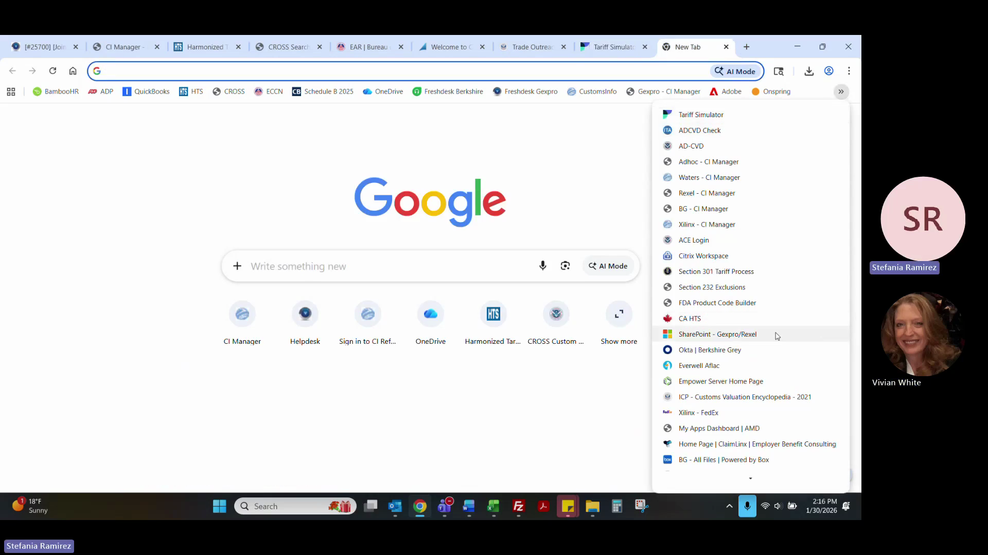Click the Write something new search field

(x=386, y=266)
